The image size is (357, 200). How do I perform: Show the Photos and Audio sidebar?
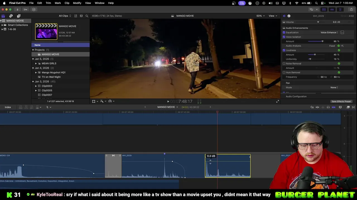click(x=11, y=16)
